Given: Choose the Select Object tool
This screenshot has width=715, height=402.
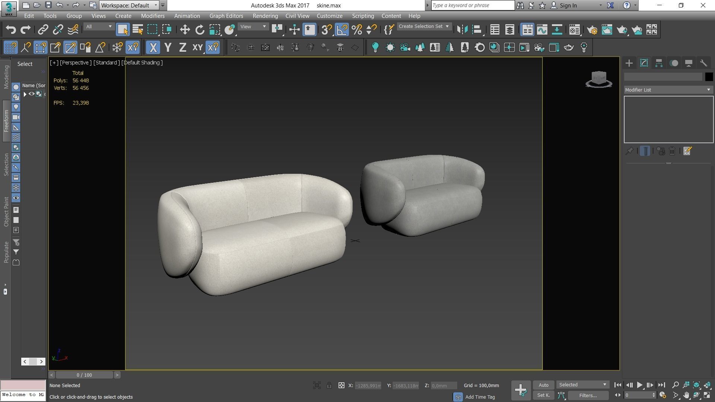Looking at the screenshot, I should coord(123,29).
